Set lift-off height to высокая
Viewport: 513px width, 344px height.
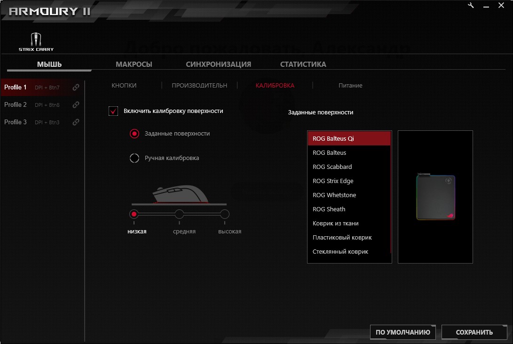click(225, 215)
